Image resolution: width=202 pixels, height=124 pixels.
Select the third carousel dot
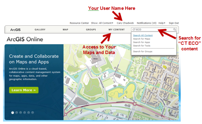[21, 113]
